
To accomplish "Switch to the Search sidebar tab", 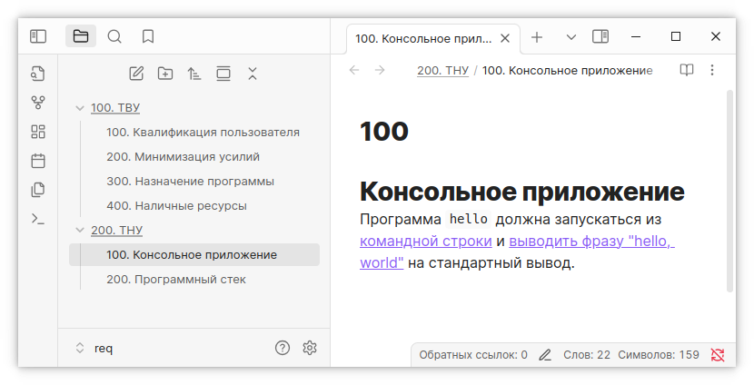I will [x=114, y=36].
